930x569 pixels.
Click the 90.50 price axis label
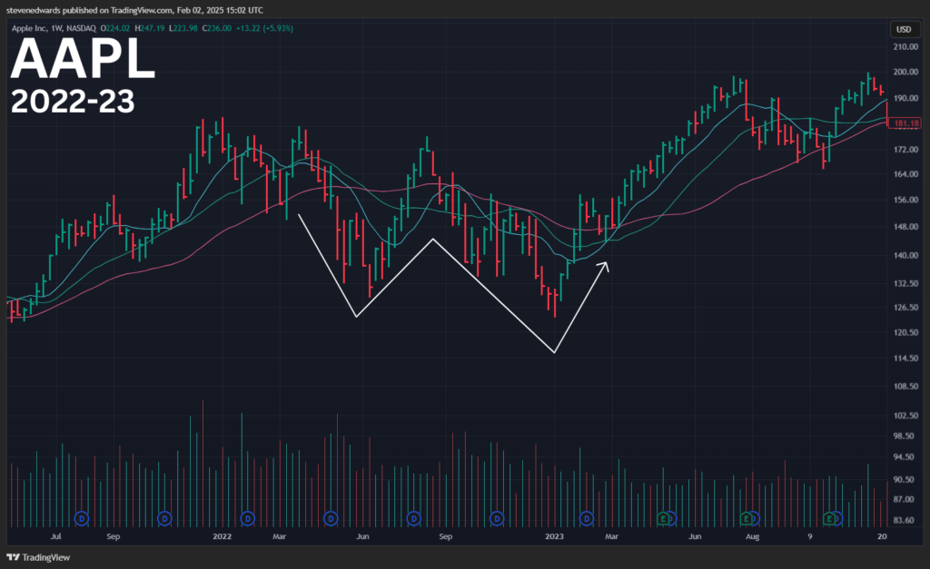tap(904, 479)
